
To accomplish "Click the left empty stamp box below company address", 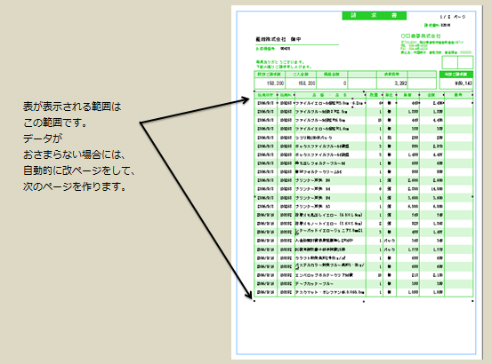I will 450,62.
